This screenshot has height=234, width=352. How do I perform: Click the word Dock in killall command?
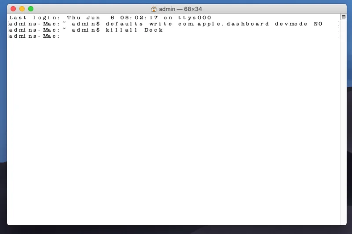point(154,30)
